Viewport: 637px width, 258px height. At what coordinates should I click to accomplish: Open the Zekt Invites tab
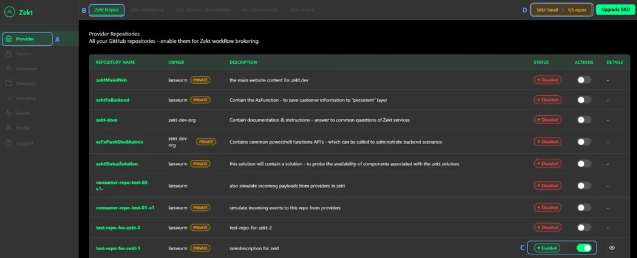302,10
